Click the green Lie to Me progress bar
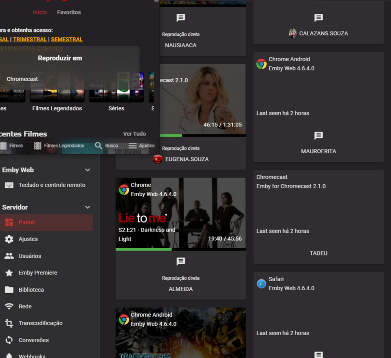This screenshot has height=358, width=391. click(143, 249)
